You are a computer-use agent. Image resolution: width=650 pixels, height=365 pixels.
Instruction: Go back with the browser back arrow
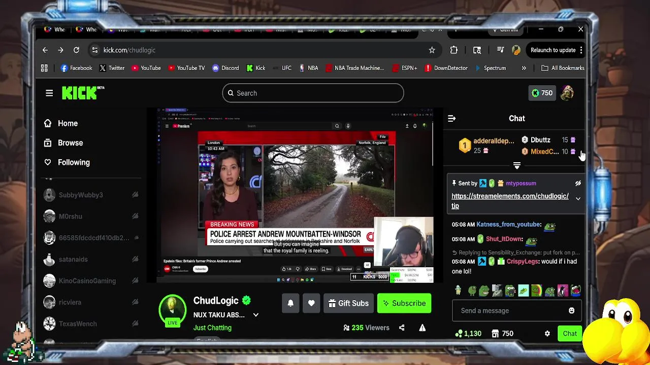click(45, 50)
